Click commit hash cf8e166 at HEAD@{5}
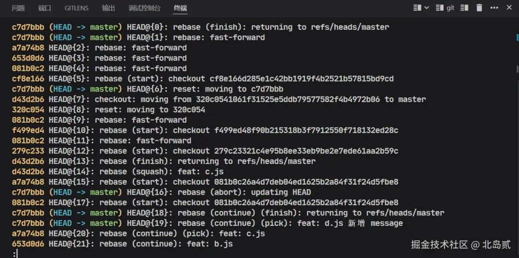519x258 pixels. click(x=28, y=79)
